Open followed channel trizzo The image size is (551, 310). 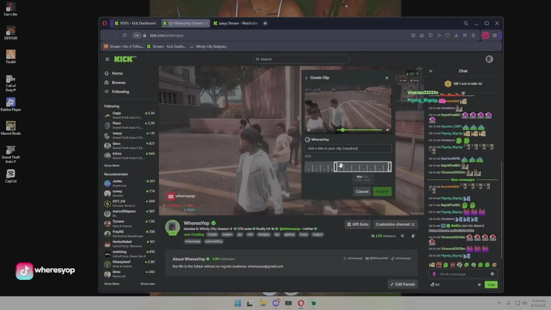point(129,155)
